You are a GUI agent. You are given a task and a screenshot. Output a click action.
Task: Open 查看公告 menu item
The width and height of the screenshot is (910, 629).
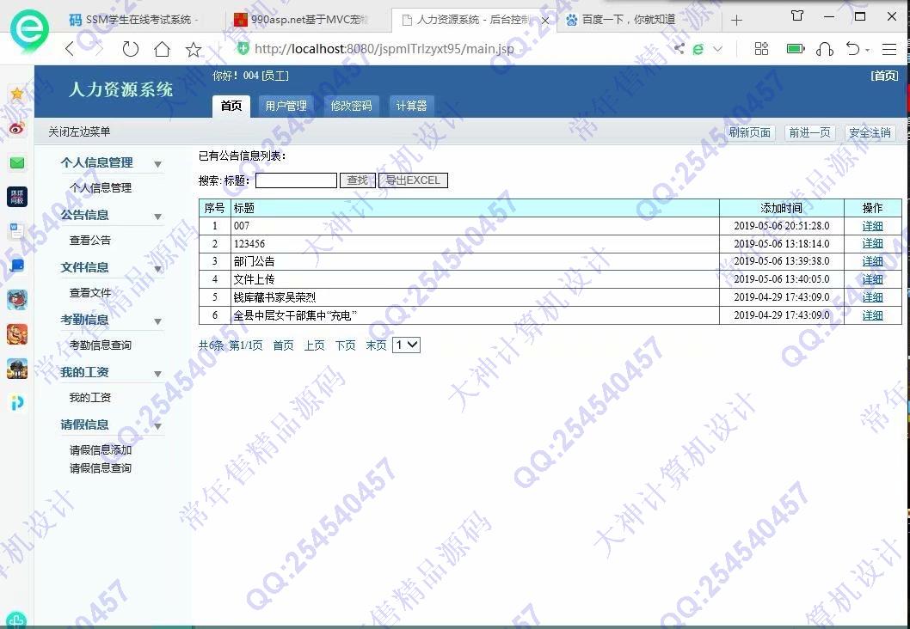(x=90, y=240)
